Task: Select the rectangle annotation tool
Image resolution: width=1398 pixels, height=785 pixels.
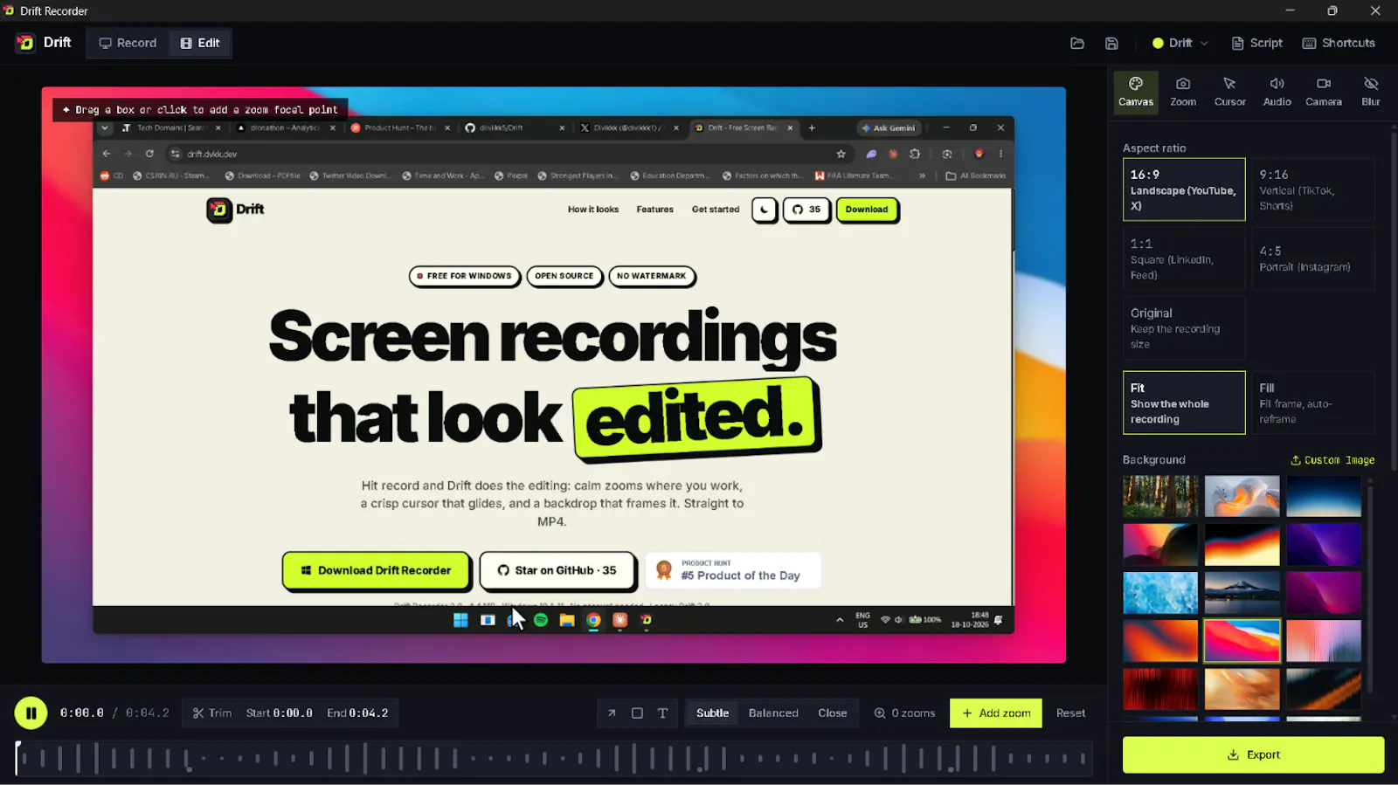Action: (637, 713)
